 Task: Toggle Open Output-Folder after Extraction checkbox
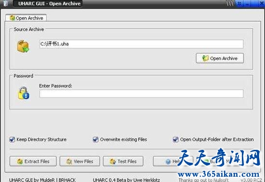click(x=175, y=140)
